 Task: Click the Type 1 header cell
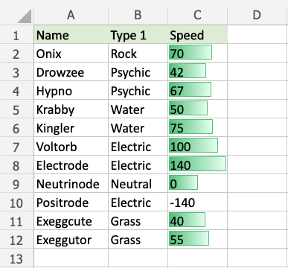(x=138, y=34)
